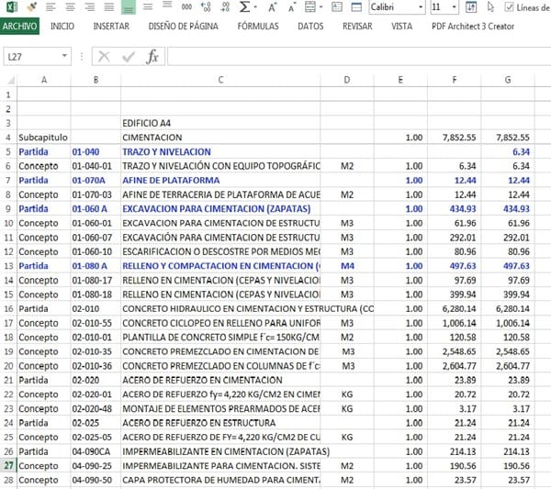The width and height of the screenshot is (551, 489).
Task: Select row 13 header
Action: point(9,267)
